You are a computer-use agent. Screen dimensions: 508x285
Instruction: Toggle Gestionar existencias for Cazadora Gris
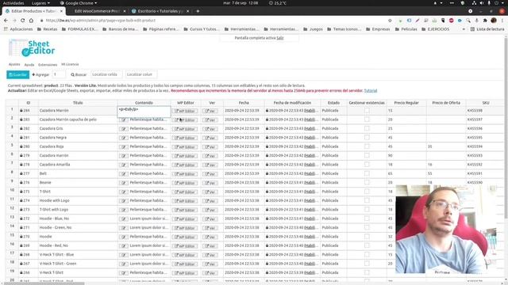click(367, 128)
